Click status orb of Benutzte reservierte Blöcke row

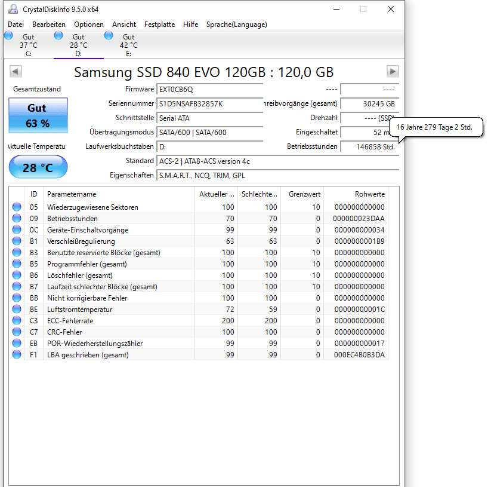[17, 253]
